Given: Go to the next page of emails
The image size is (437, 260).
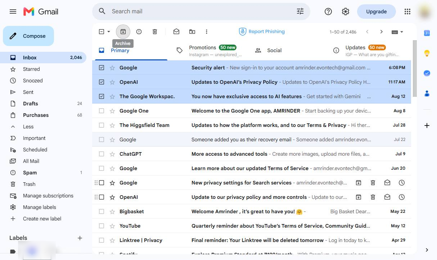Looking at the screenshot, I should 382,32.
